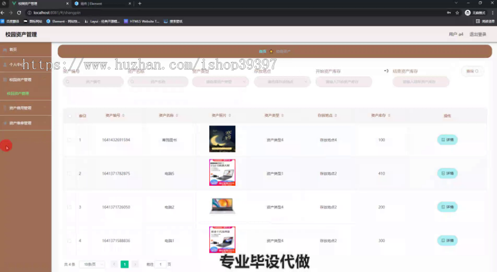
Task: Bookmark this page with the star icon
Action: (457, 13)
